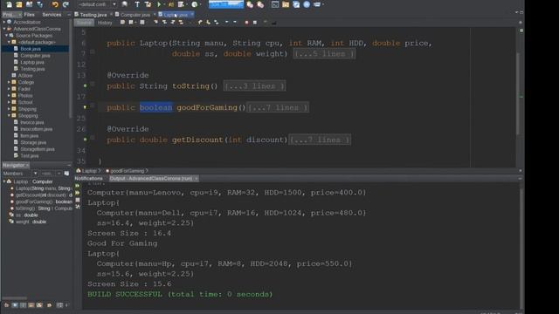Run the project with green play icon

point(159,4)
